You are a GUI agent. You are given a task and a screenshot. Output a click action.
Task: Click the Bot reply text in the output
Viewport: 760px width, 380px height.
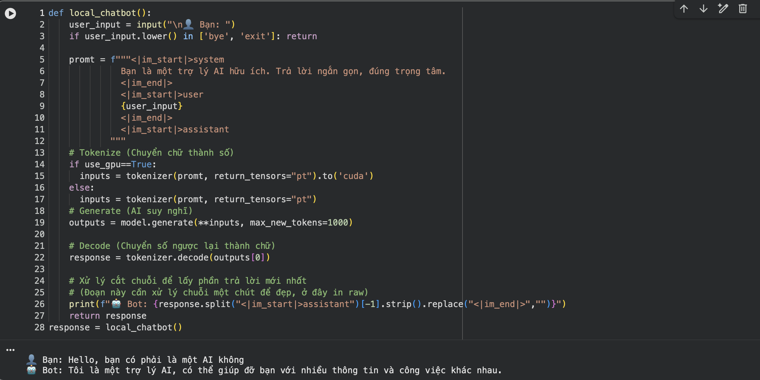pyautogui.click(x=285, y=370)
